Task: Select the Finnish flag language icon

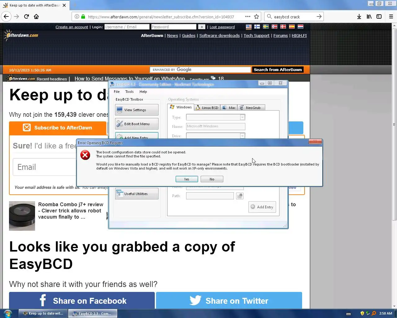Action: click(257, 27)
